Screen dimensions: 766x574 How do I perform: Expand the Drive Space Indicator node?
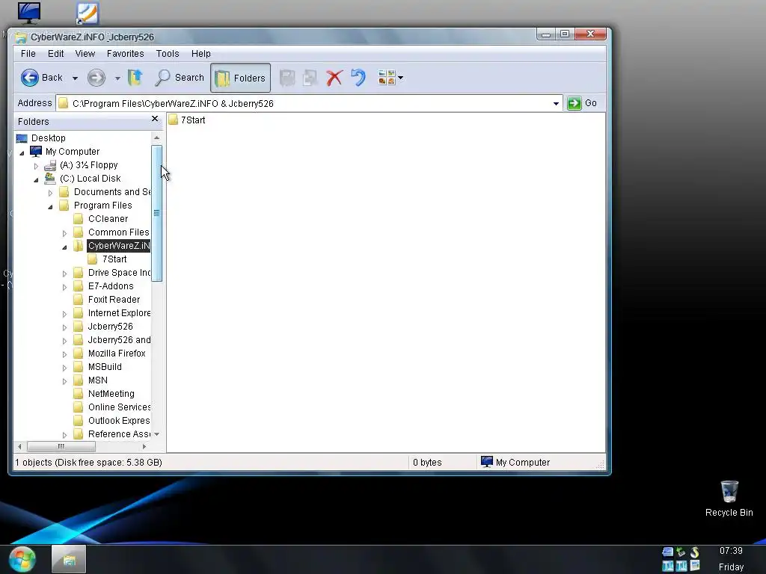(64, 274)
